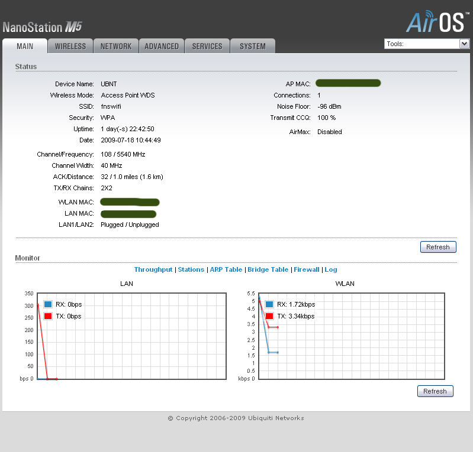
Task: Click the NanoStation M5 logo
Action: pyautogui.click(x=42, y=27)
